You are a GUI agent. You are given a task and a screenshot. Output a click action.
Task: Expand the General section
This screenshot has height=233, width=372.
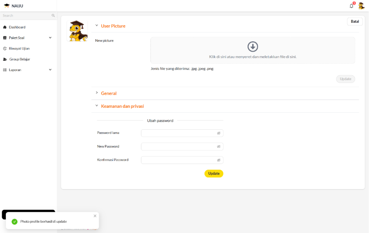coord(97,93)
